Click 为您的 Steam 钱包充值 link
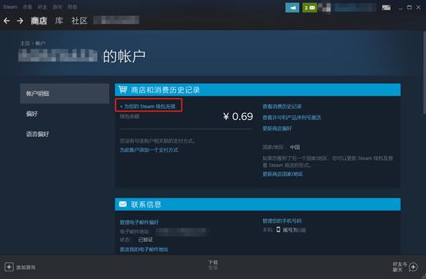The height and width of the screenshot is (279, 426). coord(148,107)
